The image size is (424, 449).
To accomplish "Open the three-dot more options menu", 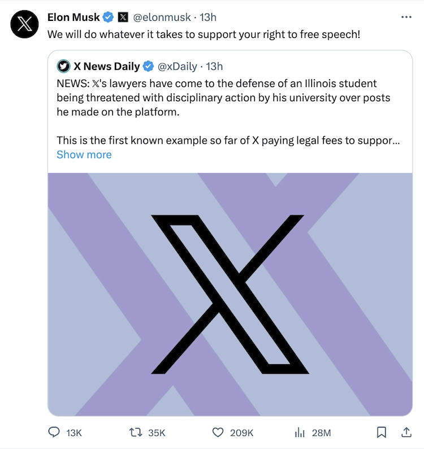I will click(406, 18).
